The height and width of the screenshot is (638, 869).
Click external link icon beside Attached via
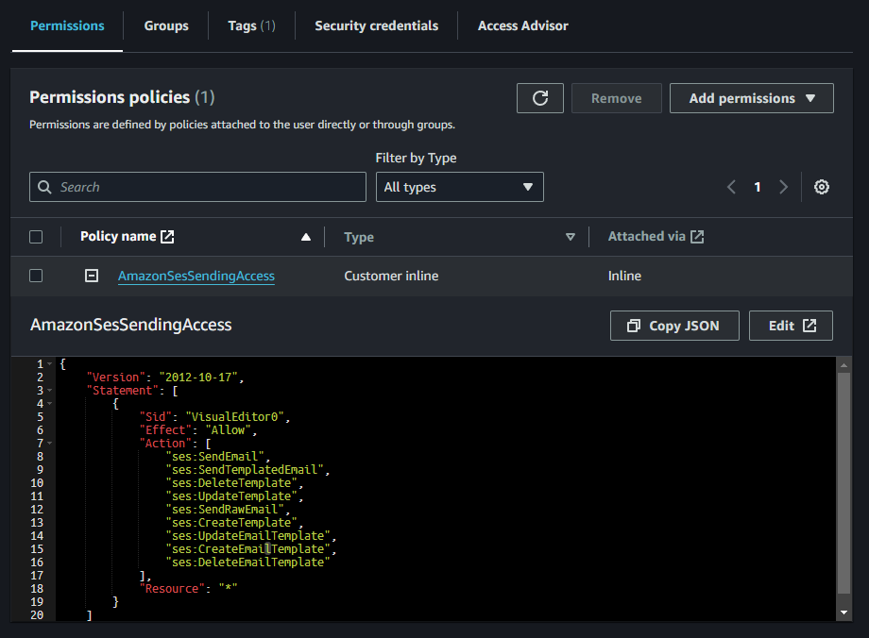tap(697, 237)
